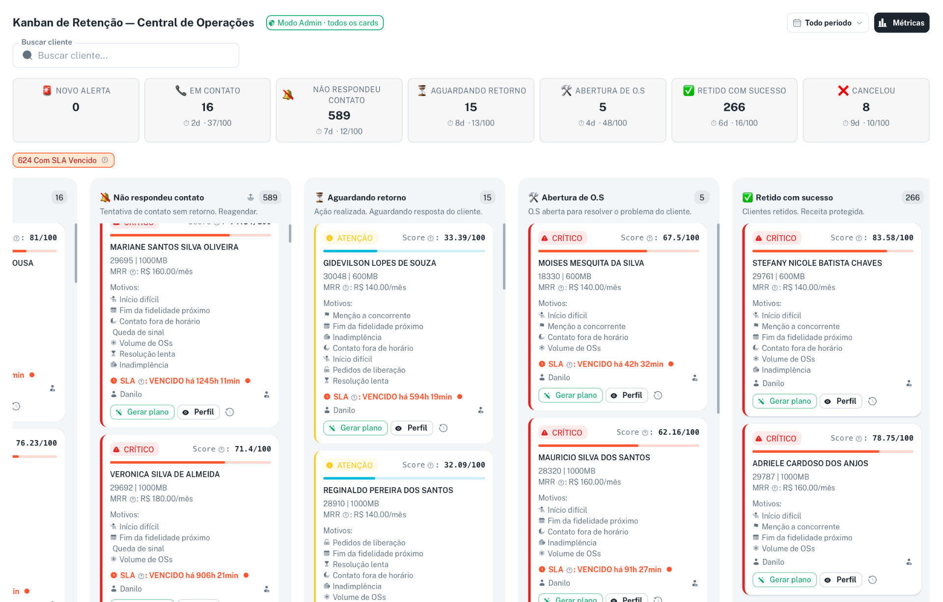
Task: Click assign-user icon on Gidevilson Lopes card
Action: (481, 410)
